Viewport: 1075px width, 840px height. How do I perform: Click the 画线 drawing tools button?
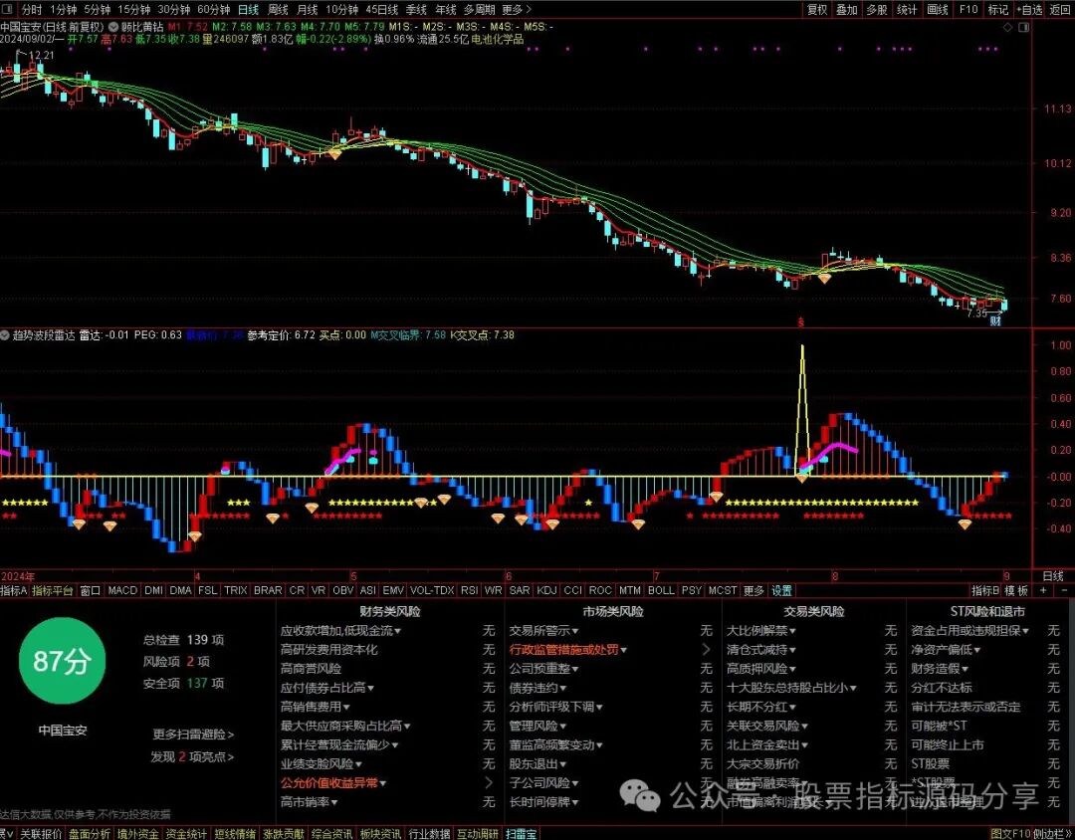(938, 10)
